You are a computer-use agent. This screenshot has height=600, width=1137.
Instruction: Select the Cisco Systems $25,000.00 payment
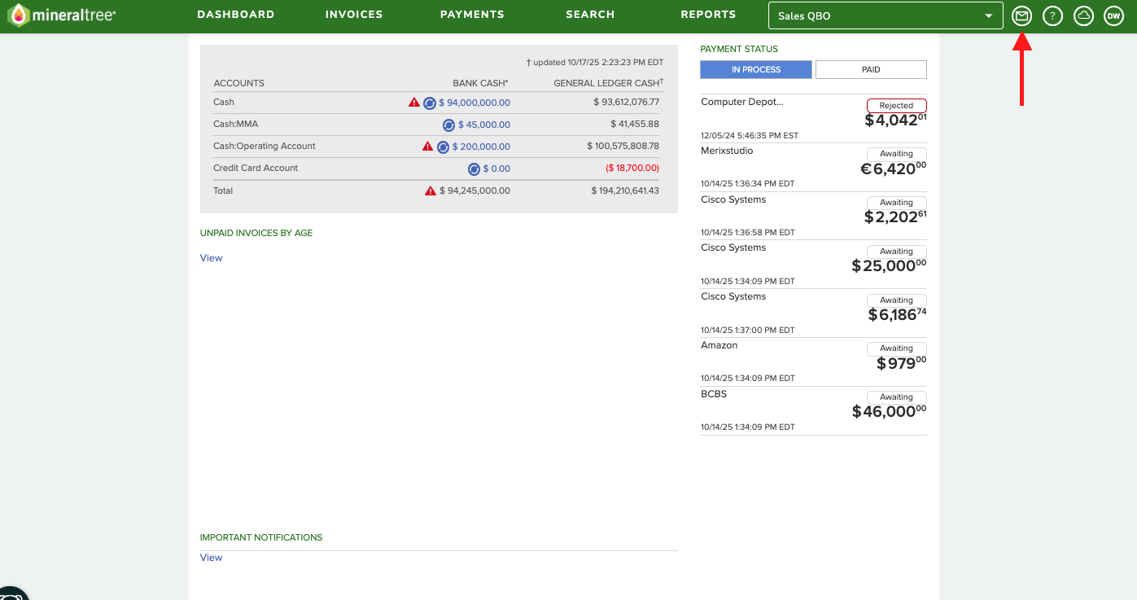[x=813, y=265]
